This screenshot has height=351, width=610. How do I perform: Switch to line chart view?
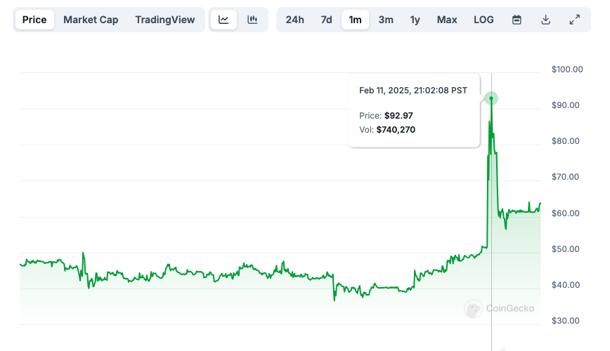coord(223,20)
